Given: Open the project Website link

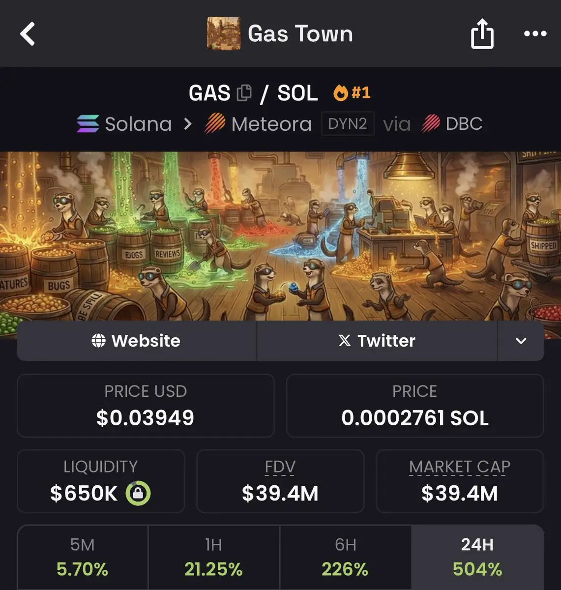Looking at the screenshot, I should click(x=136, y=341).
